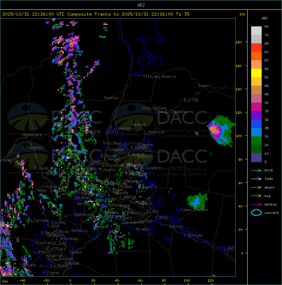Click the green echo above Lomas_Blancas
Screen dimensions: 282x285
(x=197, y=201)
